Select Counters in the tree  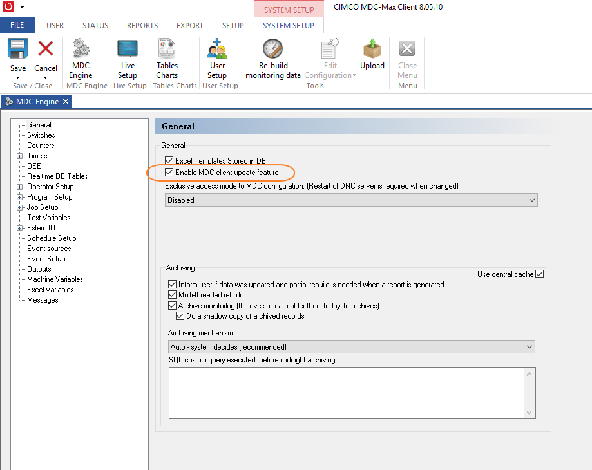pyautogui.click(x=41, y=146)
